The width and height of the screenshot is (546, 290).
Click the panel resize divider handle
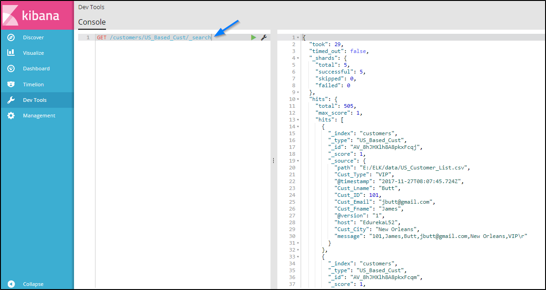tap(273, 160)
